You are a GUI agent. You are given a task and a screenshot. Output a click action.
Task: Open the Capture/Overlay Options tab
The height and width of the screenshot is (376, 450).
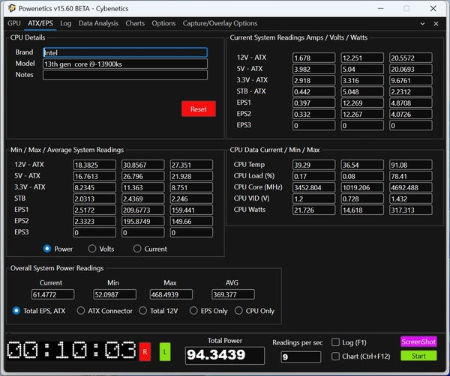point(220,23)
